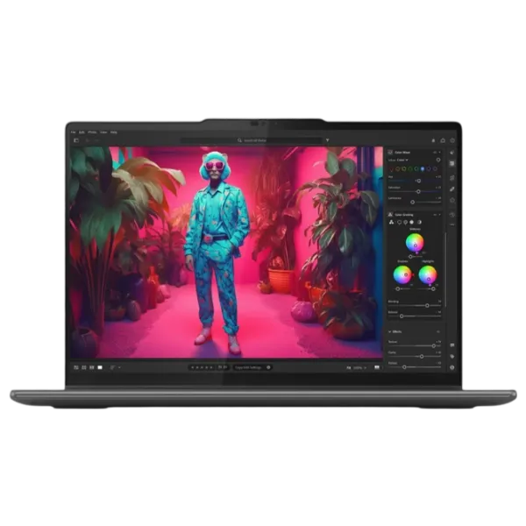Screen dimensions: 526x526
Task: Open the cloud sync status icon
Action: point(443,140)
